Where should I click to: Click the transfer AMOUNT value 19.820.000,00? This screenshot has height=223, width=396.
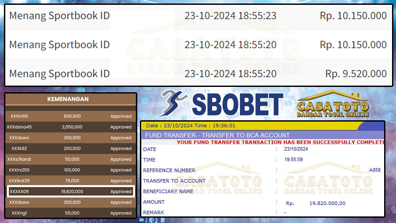pos(327,203)
